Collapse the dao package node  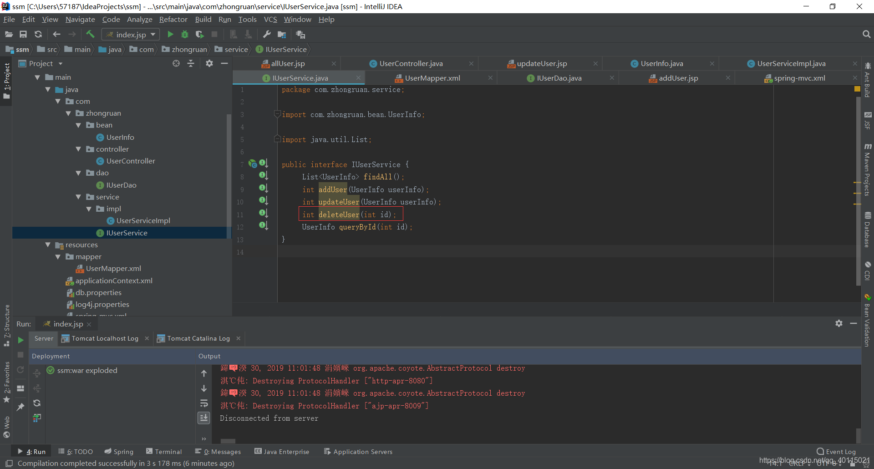pyautogui.click(x=78, y=173)
